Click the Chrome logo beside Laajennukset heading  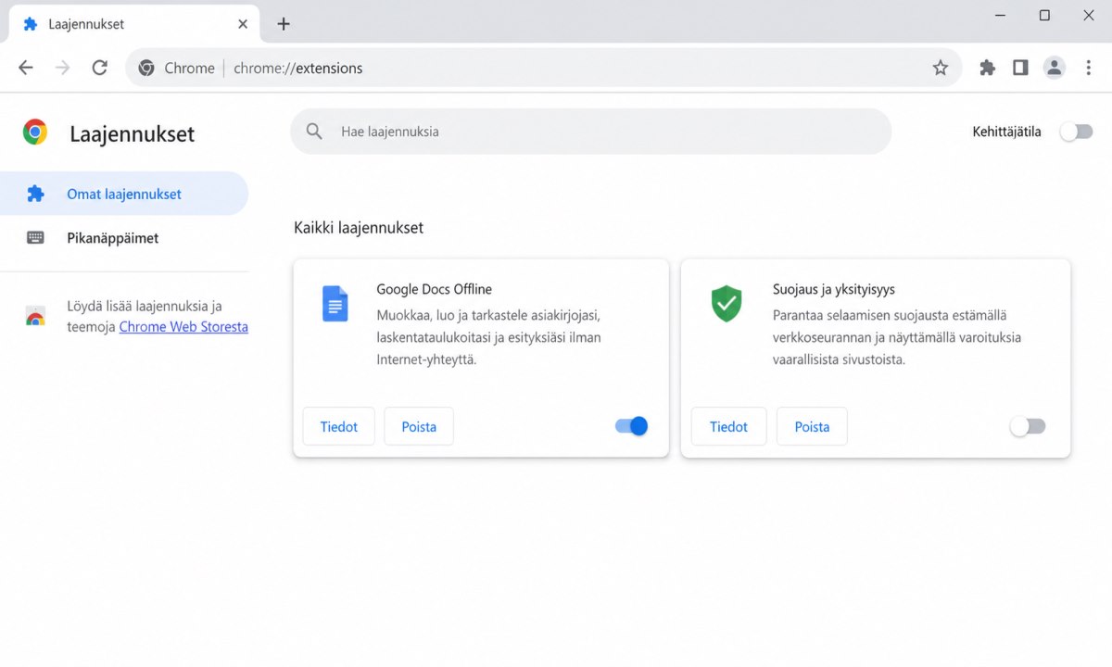coord(35,132)
